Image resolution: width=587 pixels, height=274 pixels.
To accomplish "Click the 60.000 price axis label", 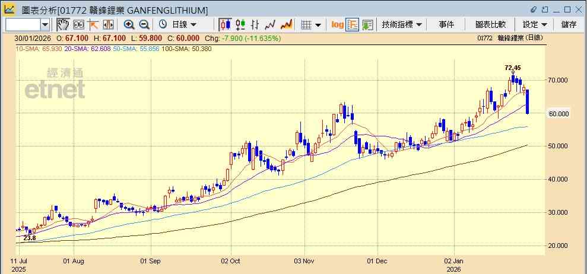I will pos(558,113).
